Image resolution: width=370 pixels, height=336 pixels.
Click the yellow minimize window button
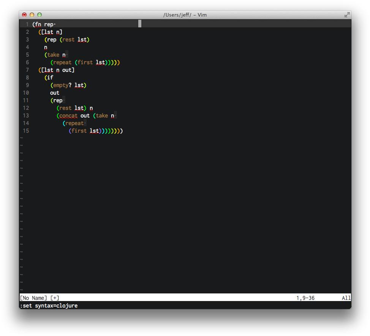pos(32,15)
